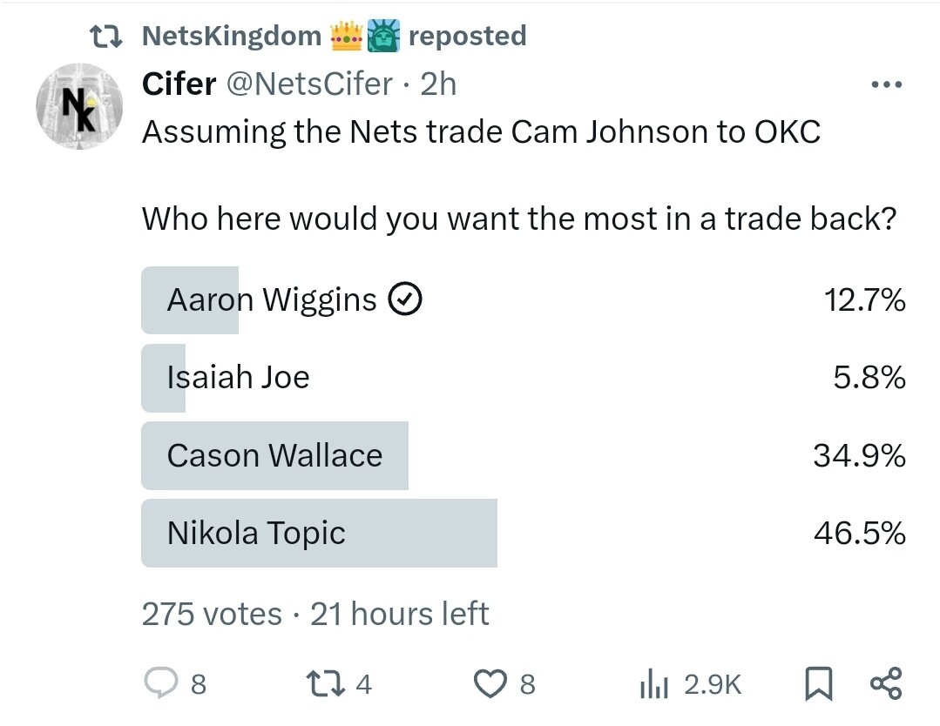Viewport: 940px width, 726px height.
Task: Click the reply comment icon
Action: (160, 684)
